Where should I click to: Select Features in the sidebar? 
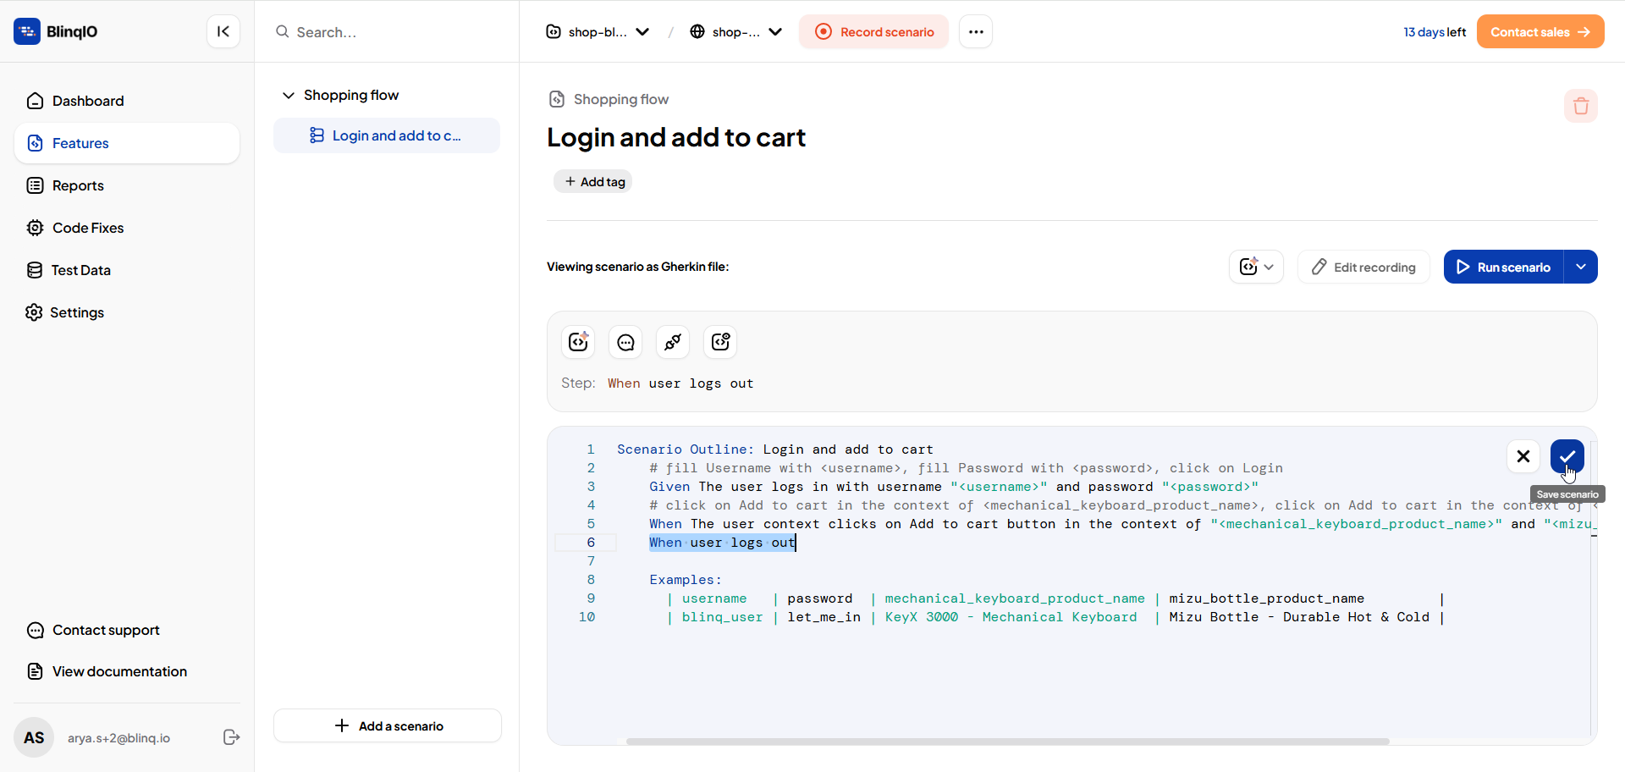tap(127, 143)
